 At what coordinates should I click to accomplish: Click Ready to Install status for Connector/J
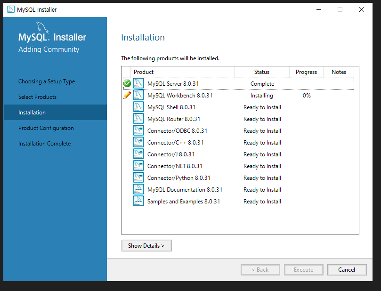pyautogui.click(x=262, y=154)
